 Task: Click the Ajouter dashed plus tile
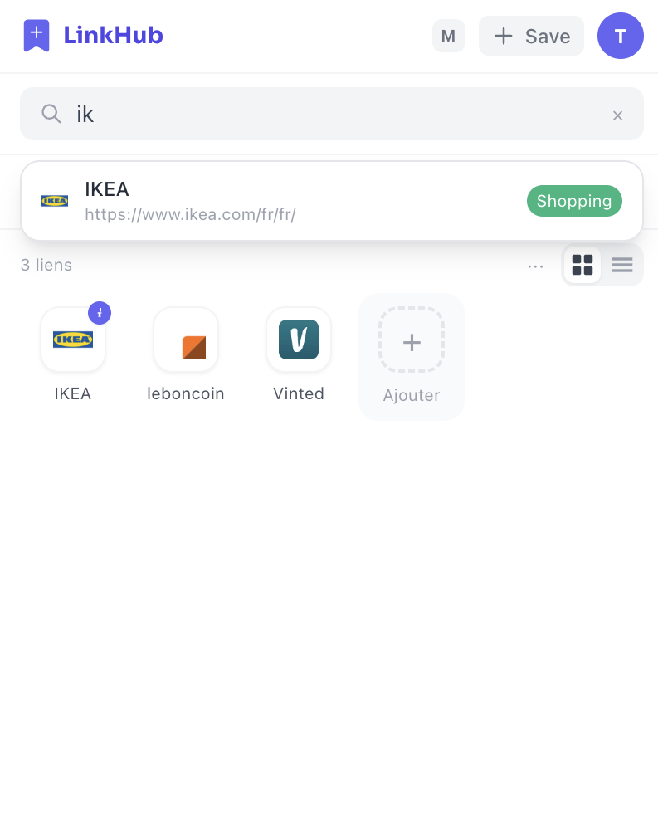tap(412, 357)
